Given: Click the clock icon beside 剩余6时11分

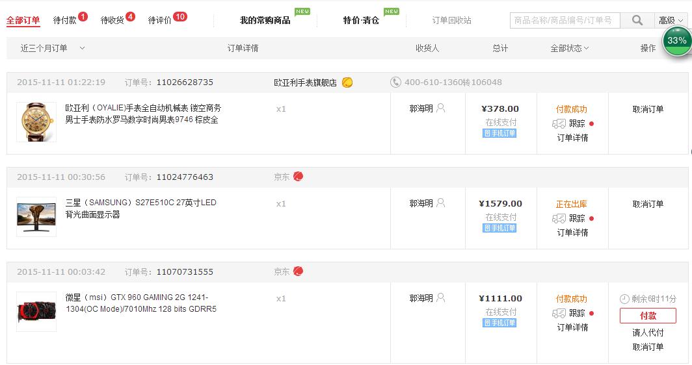Looking at the screenshot, I should [x=624, y=299].
